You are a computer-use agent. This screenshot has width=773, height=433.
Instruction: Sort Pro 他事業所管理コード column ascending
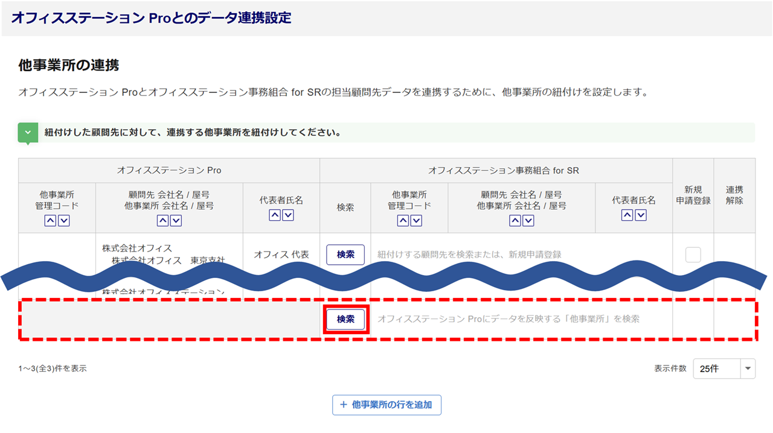click(x=50, y=221)
